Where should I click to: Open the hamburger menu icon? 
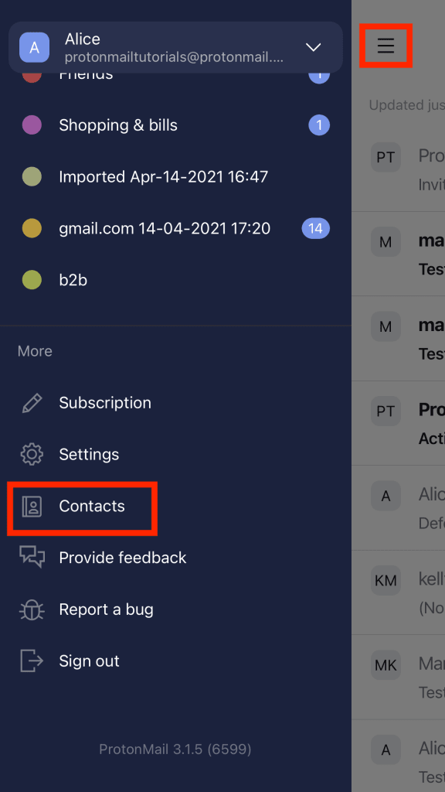(386, 46)
